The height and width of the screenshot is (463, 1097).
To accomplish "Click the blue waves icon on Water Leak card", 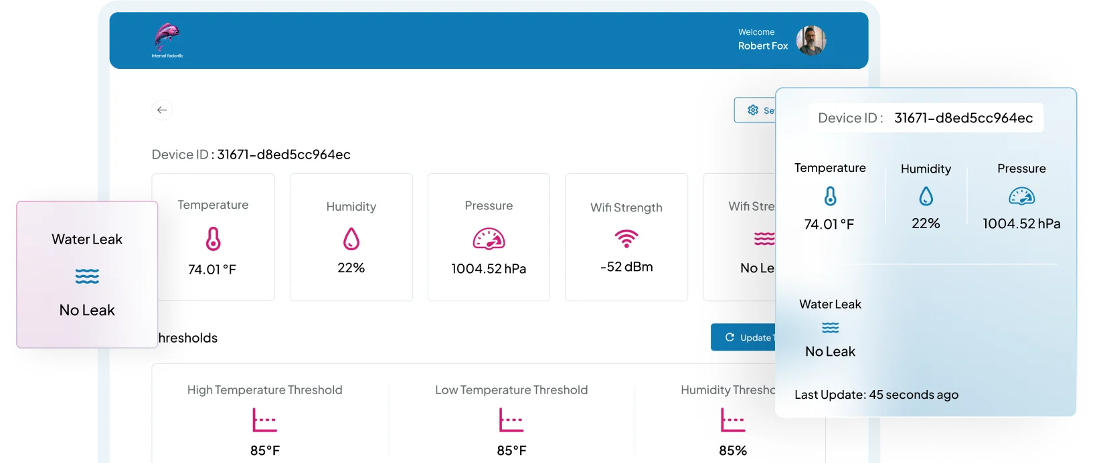I will click(x=87, y=276).
